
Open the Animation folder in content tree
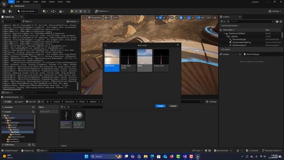pyautogui.click(x=16, y=134)
